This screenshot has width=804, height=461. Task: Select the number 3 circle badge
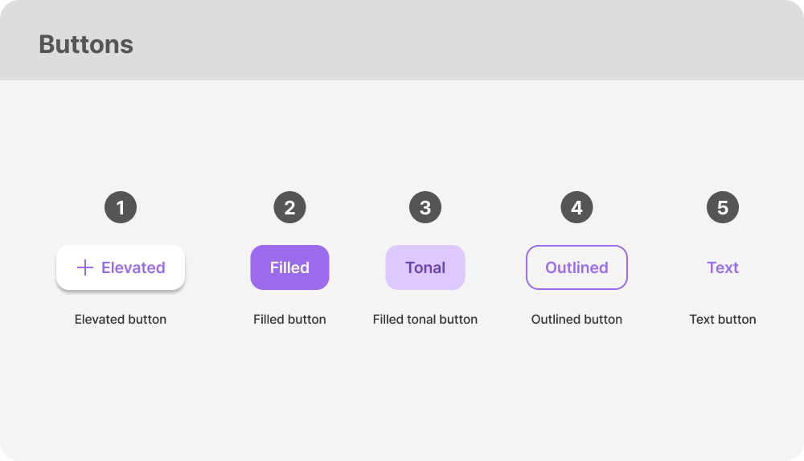coord(425,208)
